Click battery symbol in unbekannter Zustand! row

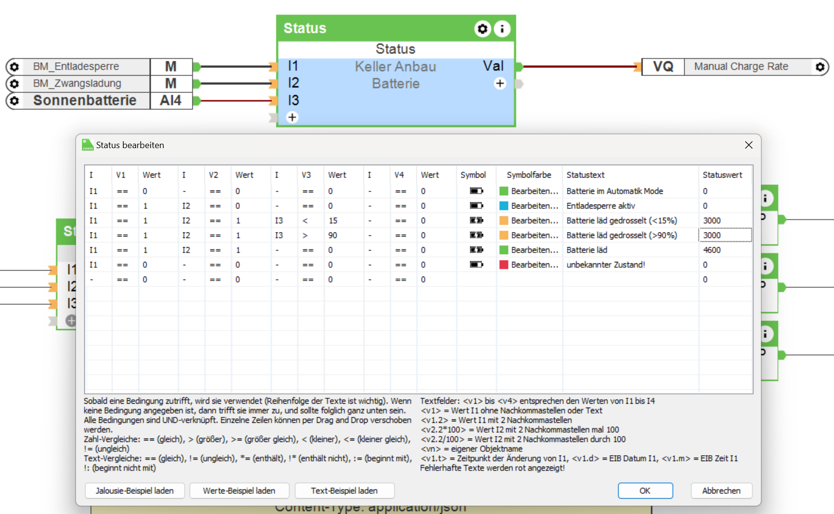point(476,265)
